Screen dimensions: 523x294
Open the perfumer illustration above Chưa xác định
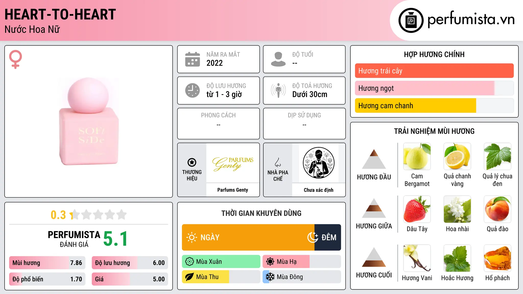pos(318,163)
